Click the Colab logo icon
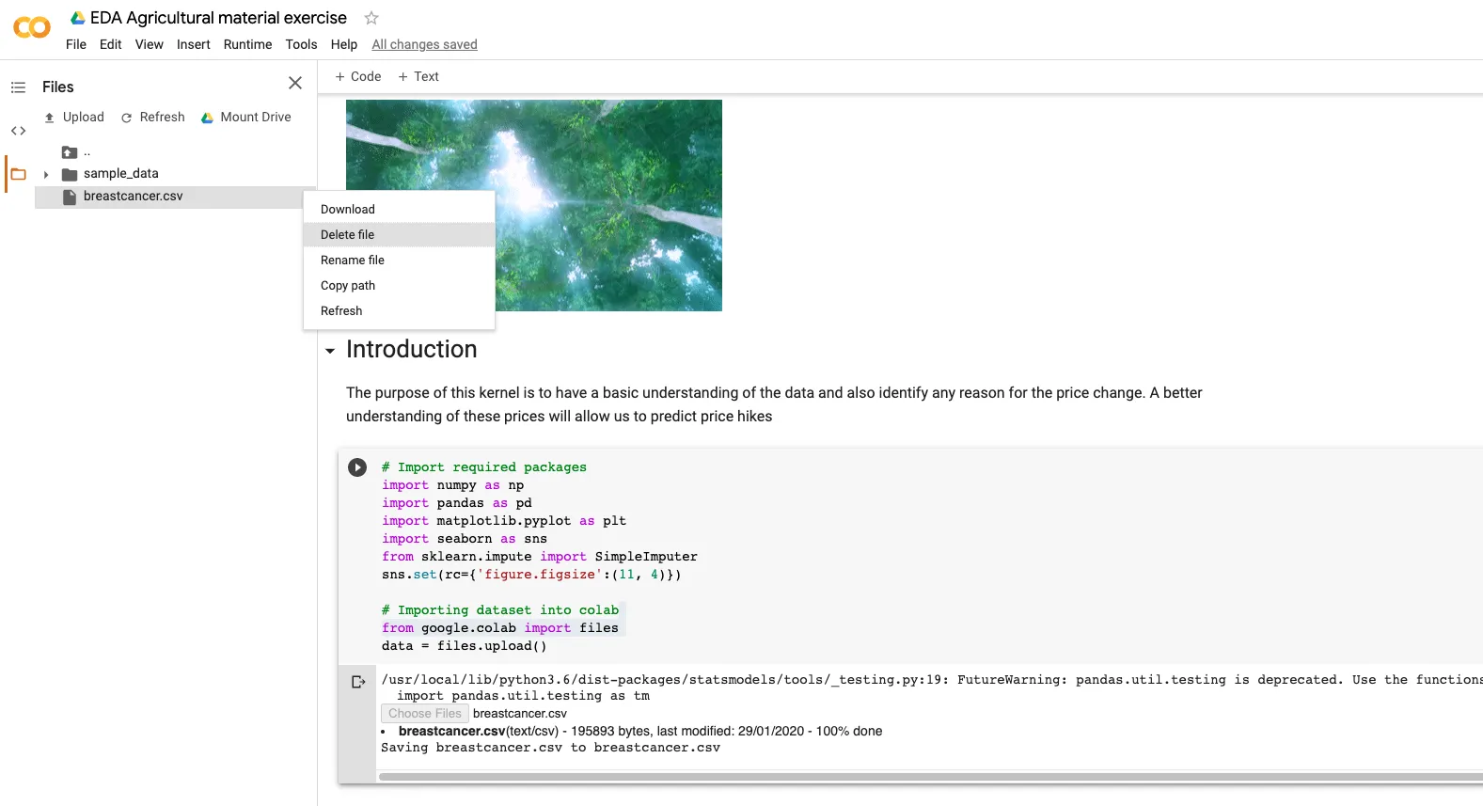Screen dimensions: 1483x806 32,28
